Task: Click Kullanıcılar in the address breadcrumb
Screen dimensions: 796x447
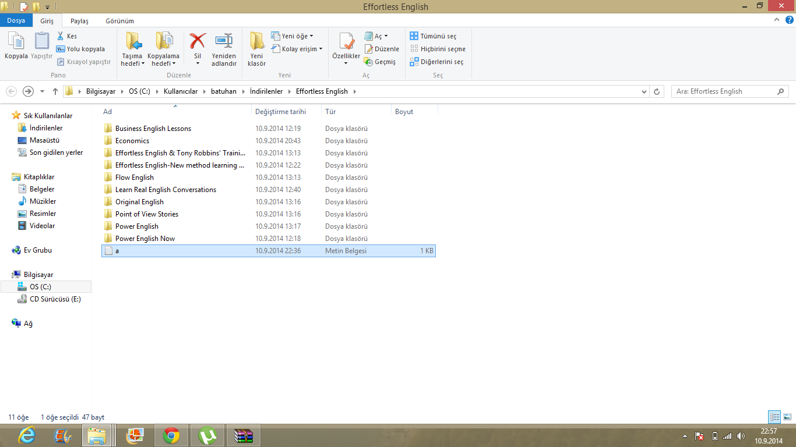Action: [181, 91]
